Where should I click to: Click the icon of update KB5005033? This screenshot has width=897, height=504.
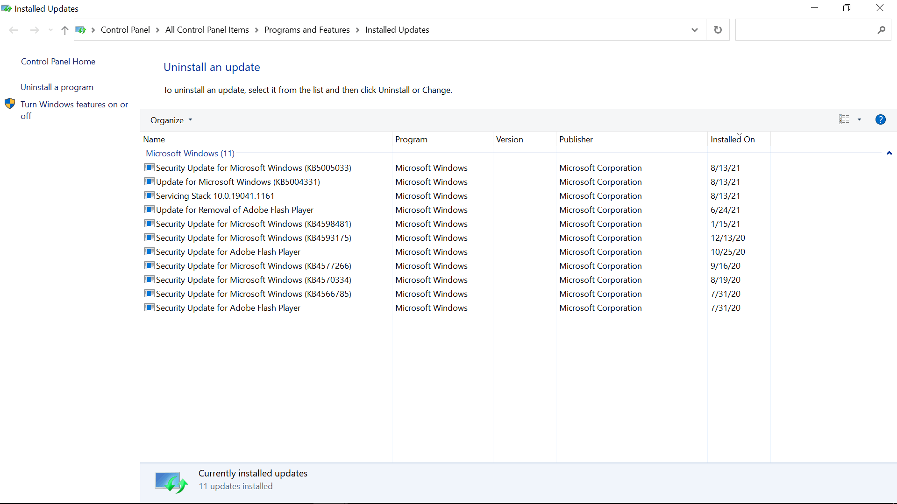[x=149, y=167]
